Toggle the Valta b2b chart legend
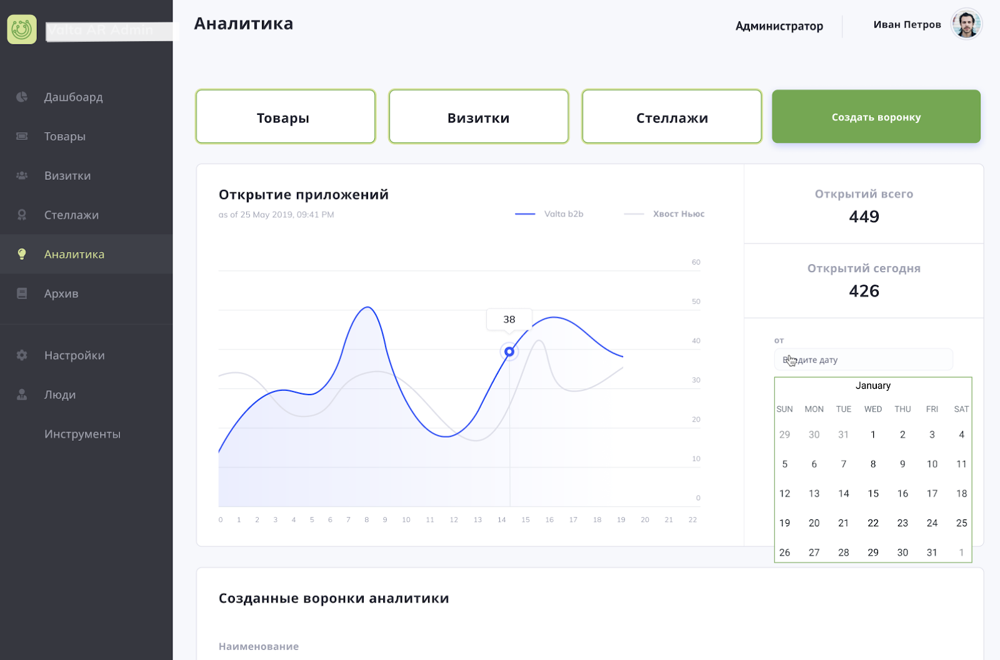The image size is (1000, 660). click(x=549, y=214)
